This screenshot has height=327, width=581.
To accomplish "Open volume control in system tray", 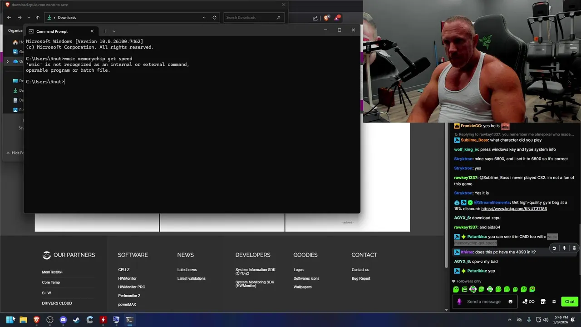I will pos(546,320).
